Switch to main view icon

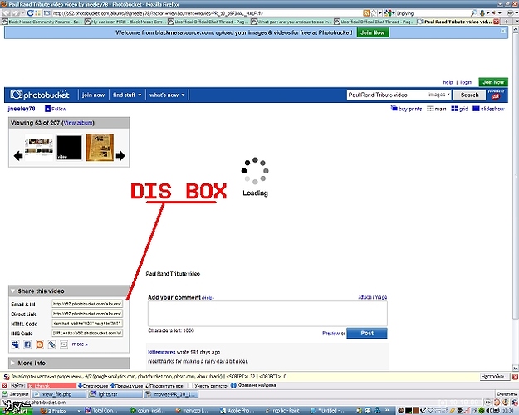coord(430,109)
